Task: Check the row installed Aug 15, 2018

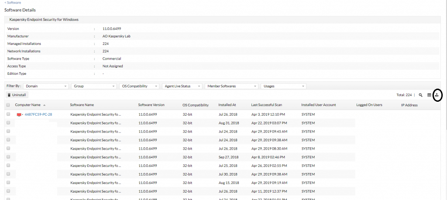Action: click(8, 182)
